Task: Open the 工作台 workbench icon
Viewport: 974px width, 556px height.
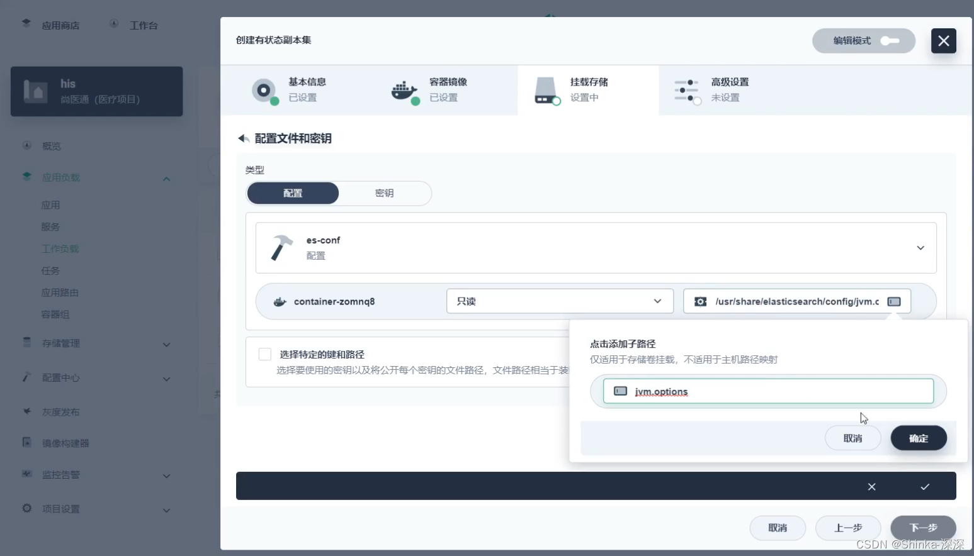Action: click(x=114, y=23)
